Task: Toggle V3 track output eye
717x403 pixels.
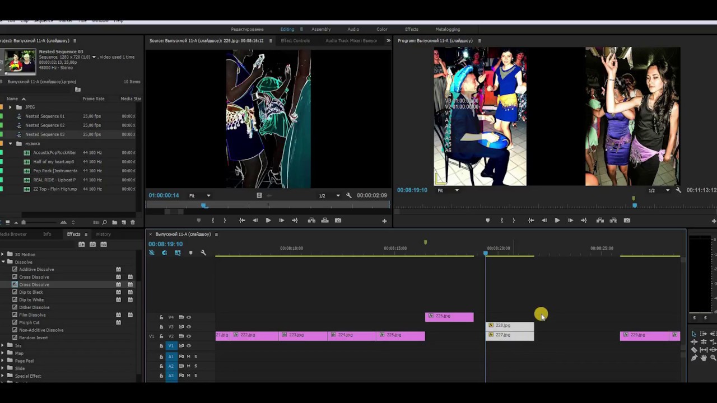Action: (x=189, y=327)
